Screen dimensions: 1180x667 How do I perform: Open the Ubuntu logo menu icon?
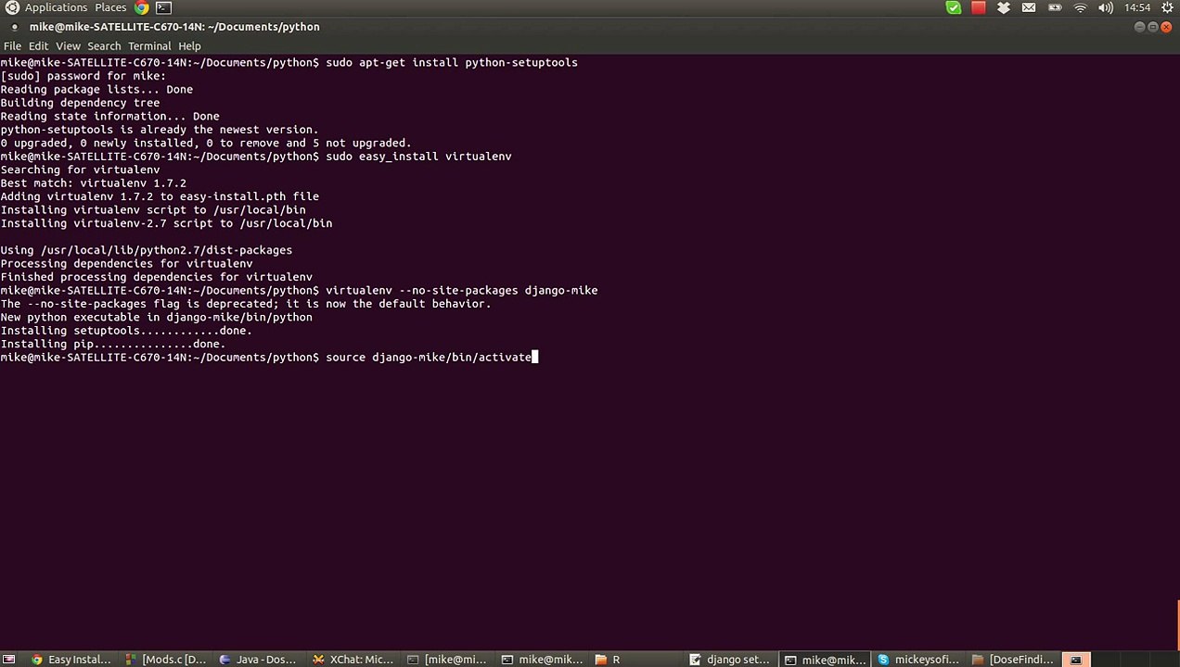(x=11, y=7)
